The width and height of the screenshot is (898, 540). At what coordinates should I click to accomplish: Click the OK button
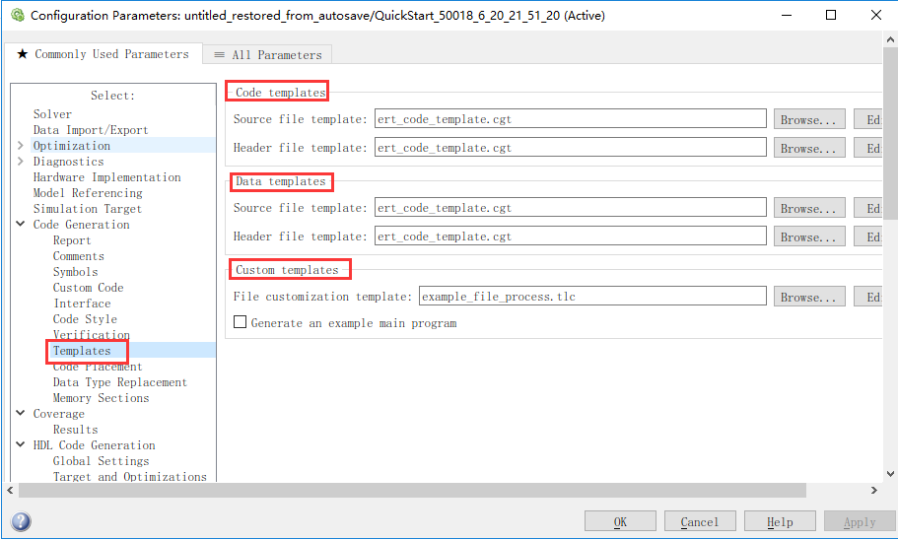click(x=620, y=521)
